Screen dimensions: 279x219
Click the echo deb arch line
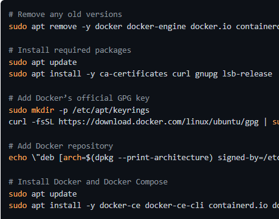pos(144,158)
